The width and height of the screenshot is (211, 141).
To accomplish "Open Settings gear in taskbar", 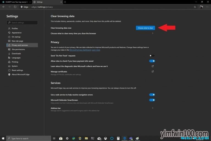I will point(67,139).
